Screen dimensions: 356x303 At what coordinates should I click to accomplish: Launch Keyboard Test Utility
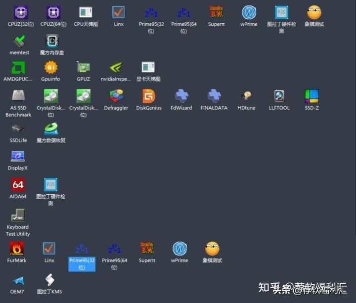click(x=18, y=216)
